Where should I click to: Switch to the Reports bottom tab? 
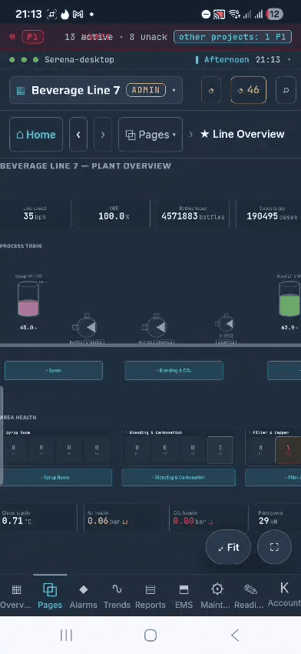click(x=150, y=596)
